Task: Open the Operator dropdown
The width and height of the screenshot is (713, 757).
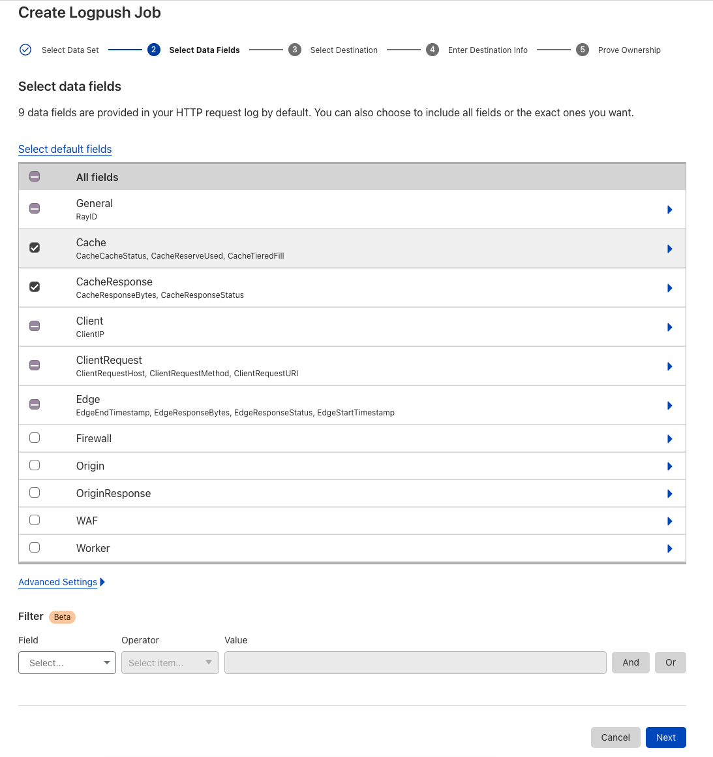Action: click(170, 662)
